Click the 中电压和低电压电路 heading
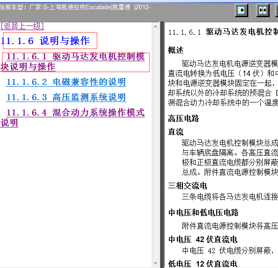Image resolution: width=278 pixels, height=268 pixels. [204, 212]
